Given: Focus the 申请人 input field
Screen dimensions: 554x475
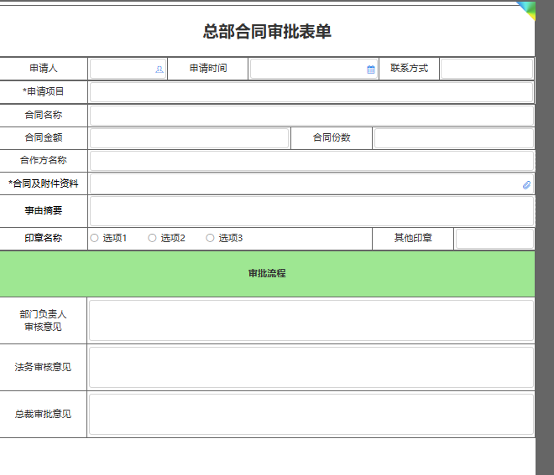Looking at the screenshot, I should pos(128,69).
